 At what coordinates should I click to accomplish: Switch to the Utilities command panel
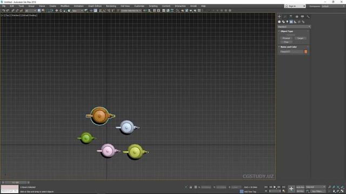click(308, 17)
